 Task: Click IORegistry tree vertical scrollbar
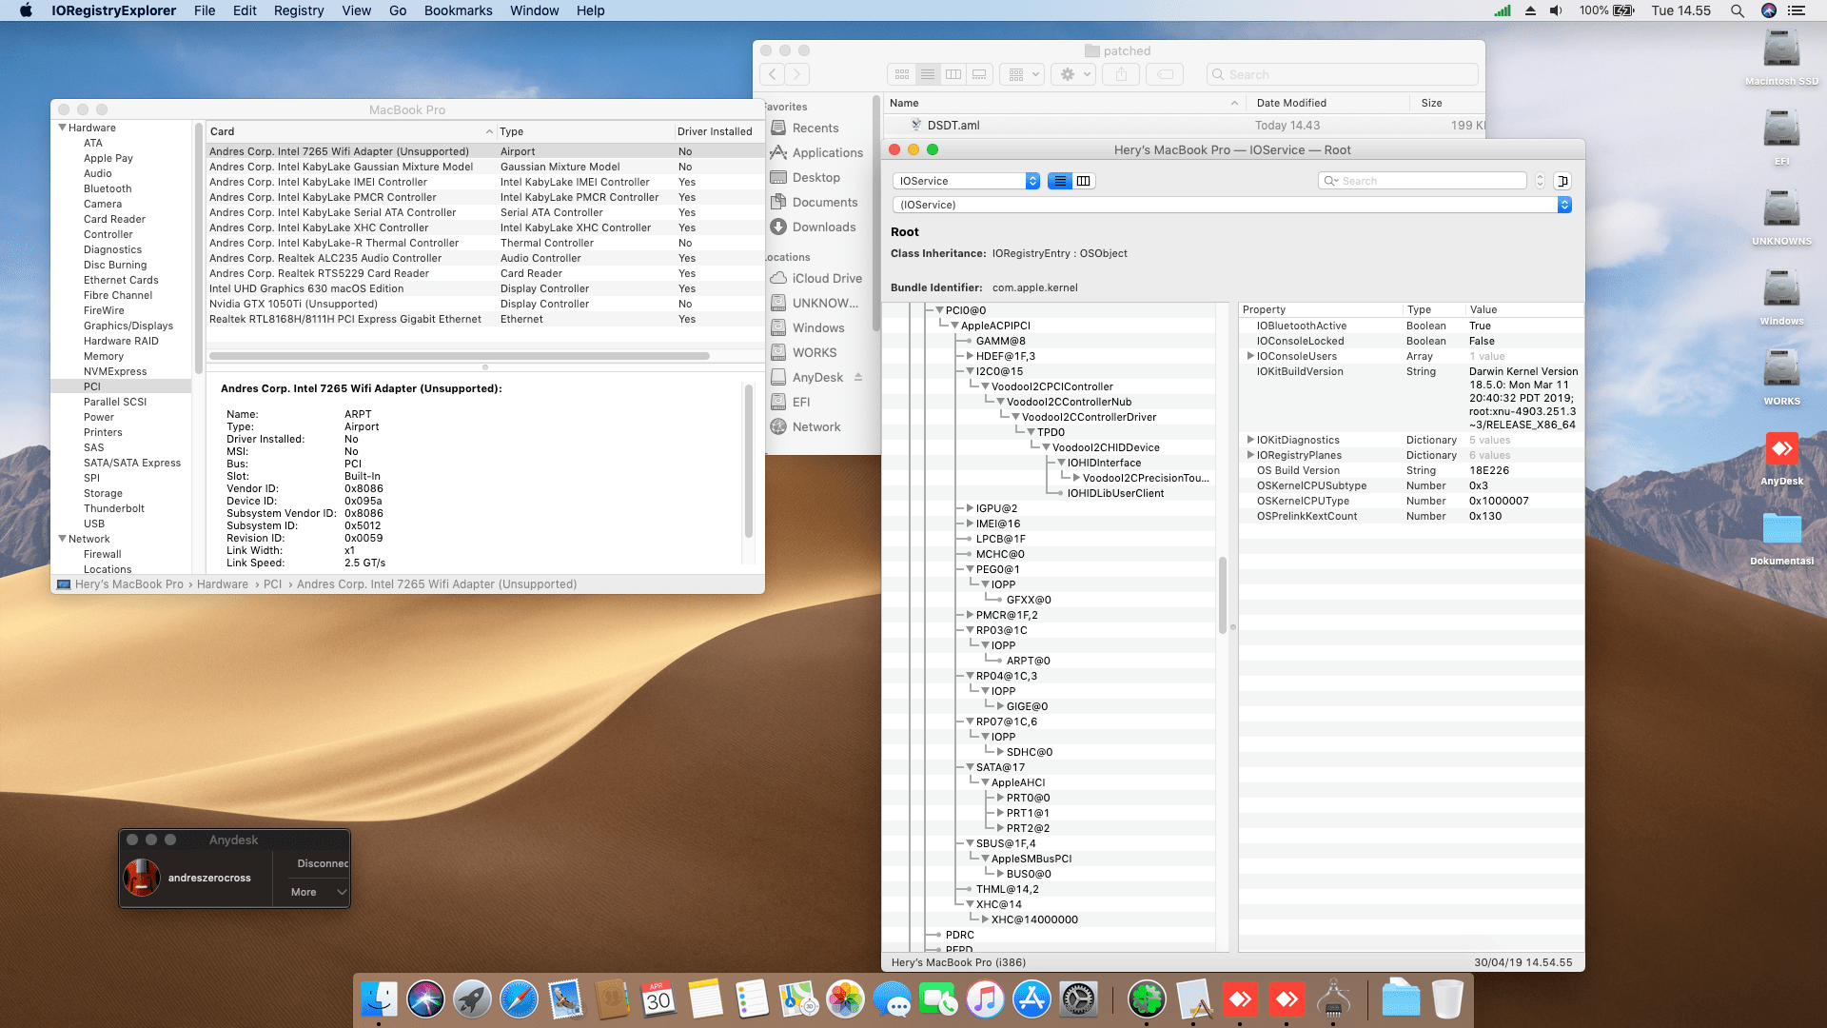[1222, 595]
